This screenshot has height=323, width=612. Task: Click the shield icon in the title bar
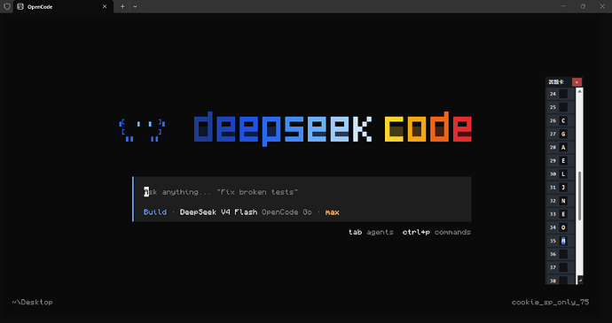pyautogui.click(x=6, y=6)
